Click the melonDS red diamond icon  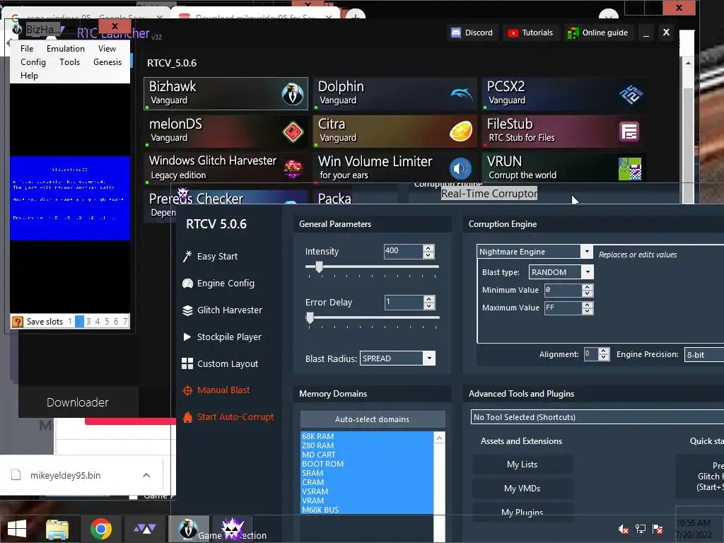[293, 132]
